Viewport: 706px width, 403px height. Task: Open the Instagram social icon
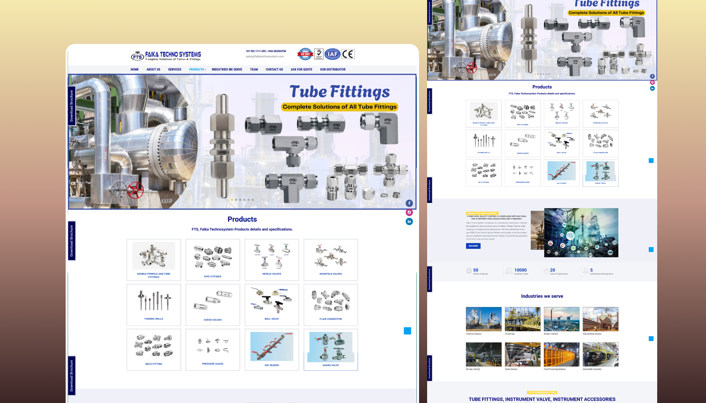(409, 212)
